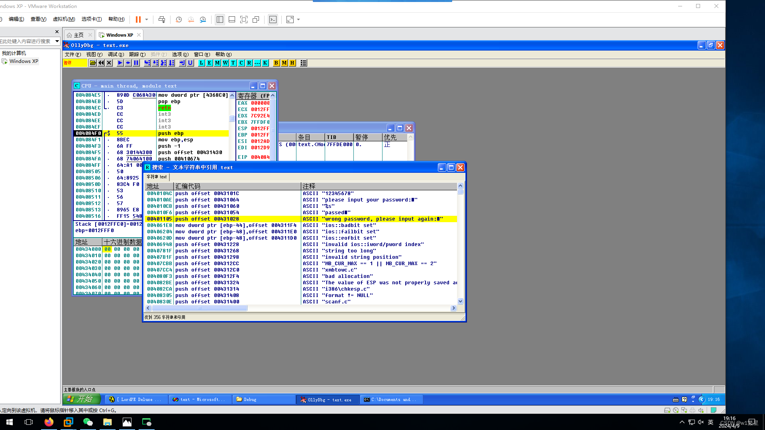Screen dimensions: 765x430
Task: Switch to 'text - Microsoft' taskbar button
Action: (200, 399)
